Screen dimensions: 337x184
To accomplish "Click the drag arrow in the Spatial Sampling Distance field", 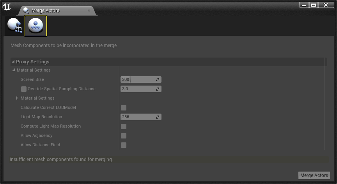I will [x=158, y=89].
